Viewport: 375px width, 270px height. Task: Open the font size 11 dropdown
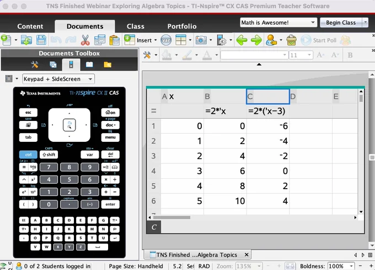coord(301,56)
